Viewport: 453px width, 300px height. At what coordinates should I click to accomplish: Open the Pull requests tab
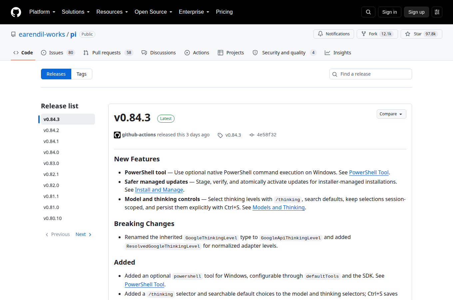coord(108,53)
